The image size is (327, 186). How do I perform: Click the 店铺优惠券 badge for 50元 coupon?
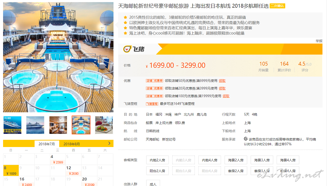pyautogui.click(x=154, y=81)
